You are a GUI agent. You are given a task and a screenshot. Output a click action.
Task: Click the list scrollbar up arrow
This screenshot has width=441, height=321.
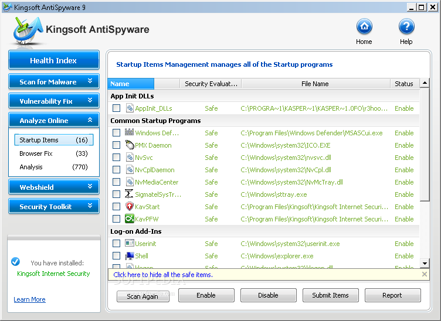pos(425,83)
